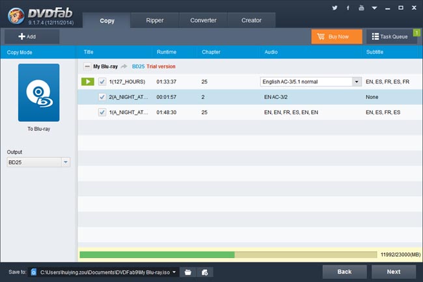Click the Runtime column header
The width and height of the screenshot is (423, 282).
167,52
